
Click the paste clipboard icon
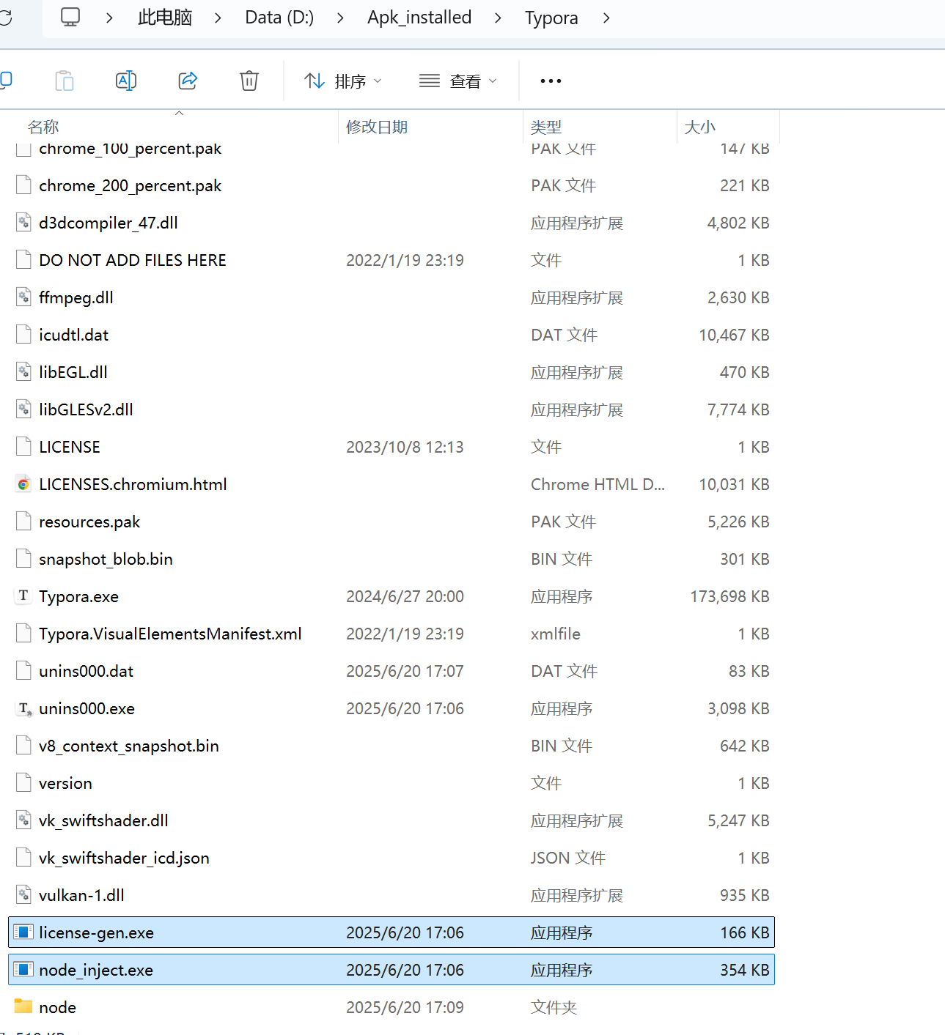[x=65, y=81]
